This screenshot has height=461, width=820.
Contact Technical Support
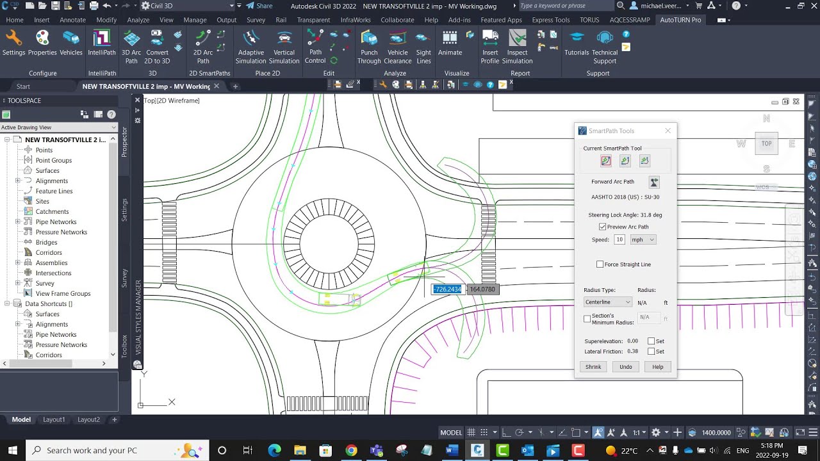coord(605,47)
